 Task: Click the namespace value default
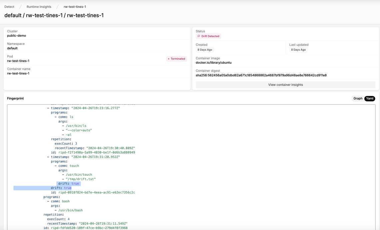(x=12, y=48)
